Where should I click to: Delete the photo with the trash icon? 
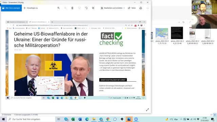[x=72, y=8]
